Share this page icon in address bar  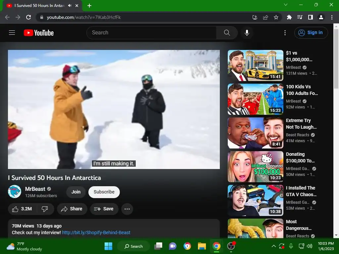pos(265,17)
